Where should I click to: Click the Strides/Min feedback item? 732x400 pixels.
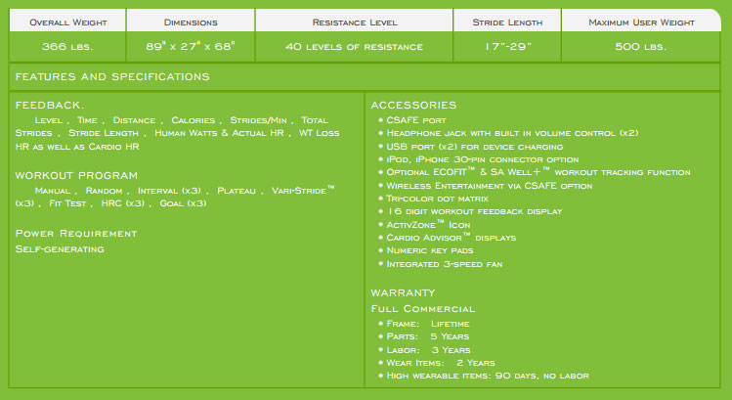pos(258,120)
